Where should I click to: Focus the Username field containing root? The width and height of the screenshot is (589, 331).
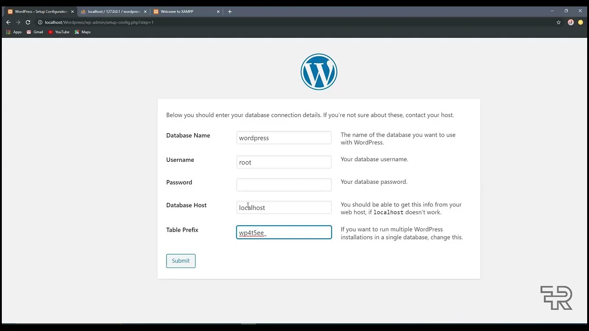pos(284,162)
